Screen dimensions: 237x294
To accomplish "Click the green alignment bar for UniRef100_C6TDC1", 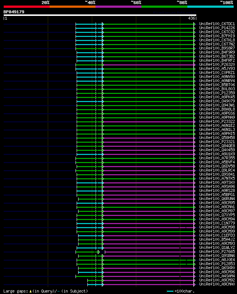I will (x=149, y=24).
